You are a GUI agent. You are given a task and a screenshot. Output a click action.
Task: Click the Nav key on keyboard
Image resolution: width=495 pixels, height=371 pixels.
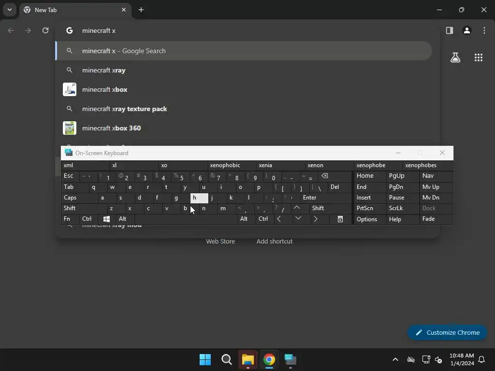[x=436, y=176]
